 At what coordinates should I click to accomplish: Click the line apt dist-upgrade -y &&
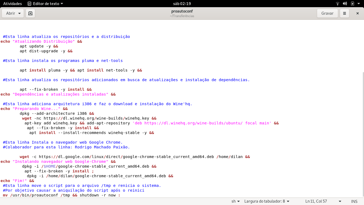(x=46, y=51)
